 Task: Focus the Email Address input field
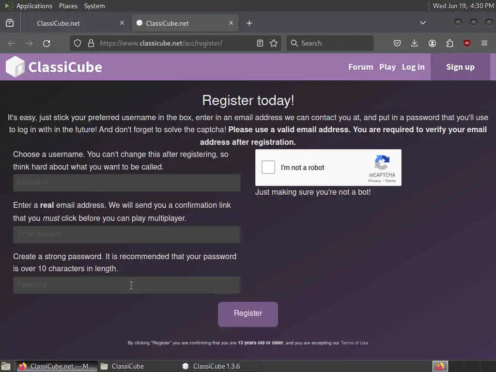pyautogui.click(x=127, y=234)
